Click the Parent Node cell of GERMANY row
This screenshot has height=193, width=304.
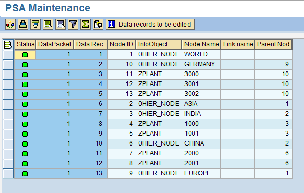(x=273, y=64)
